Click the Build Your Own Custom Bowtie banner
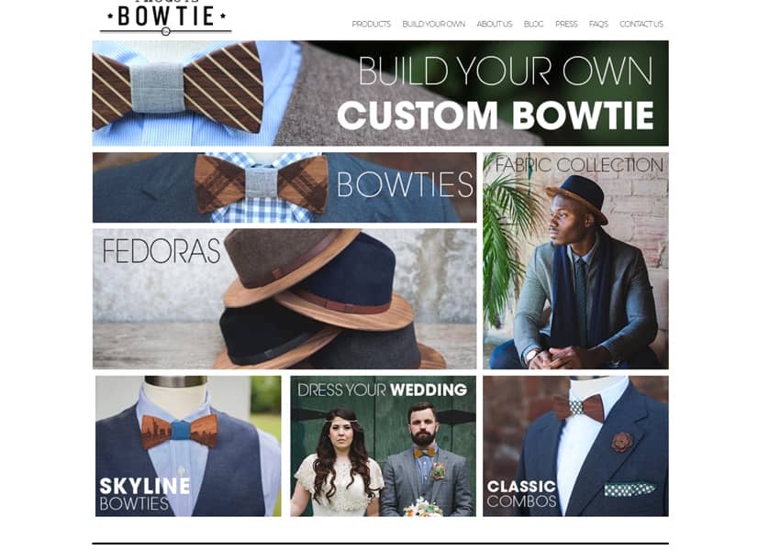This screenshot has height=550, width=780. click(380, 93)
